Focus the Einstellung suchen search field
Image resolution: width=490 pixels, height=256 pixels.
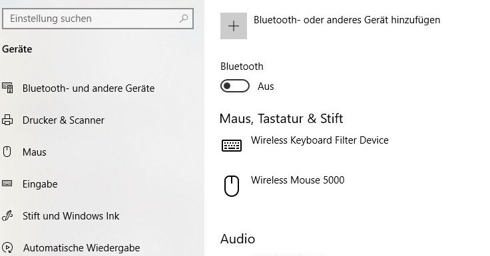(x=98, y=19)
